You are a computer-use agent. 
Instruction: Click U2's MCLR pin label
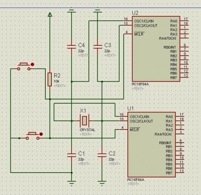(x=139, y=34)
